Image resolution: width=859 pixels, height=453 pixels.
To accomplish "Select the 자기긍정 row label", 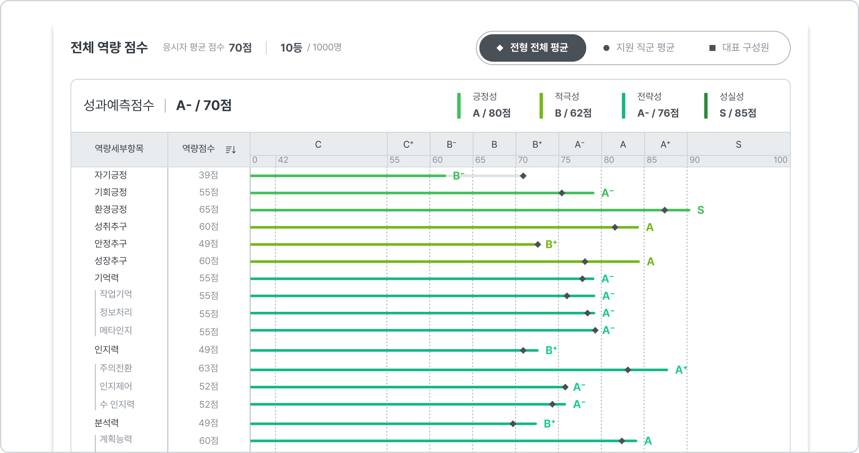I will click(111, 175).
